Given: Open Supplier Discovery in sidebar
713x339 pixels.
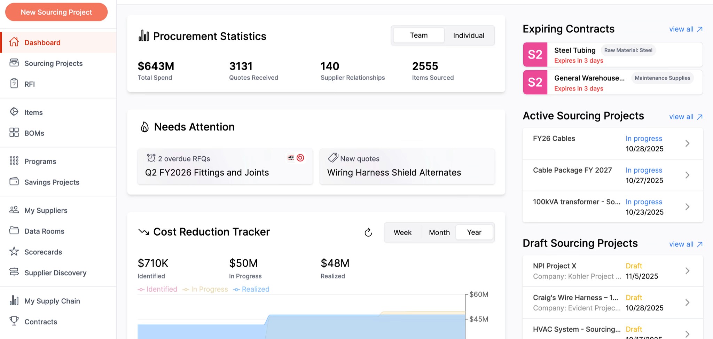Looking at the screenshot, I should click(58, 273).
